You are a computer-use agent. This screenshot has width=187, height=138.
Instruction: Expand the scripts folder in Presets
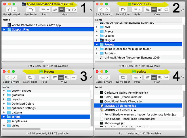point(4,117)
